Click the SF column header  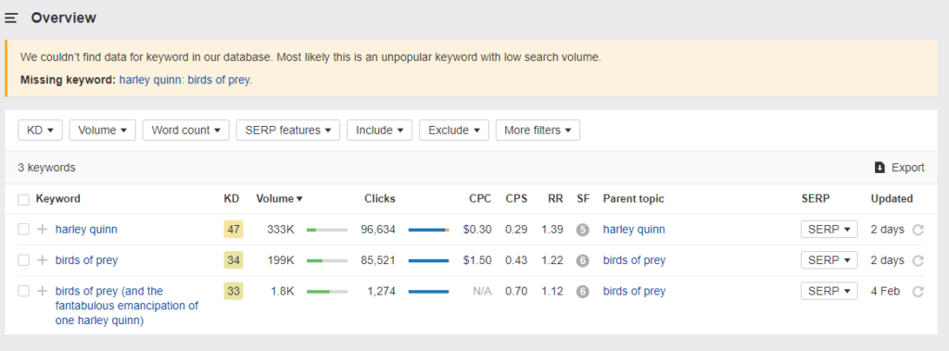[x=583, y=198]
